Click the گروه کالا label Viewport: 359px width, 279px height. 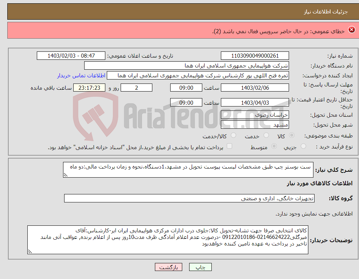pyautogui.click(x=341, y=198)
